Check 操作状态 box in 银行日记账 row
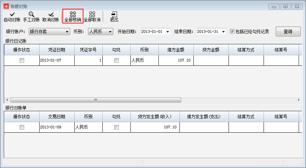 (22, 60)
